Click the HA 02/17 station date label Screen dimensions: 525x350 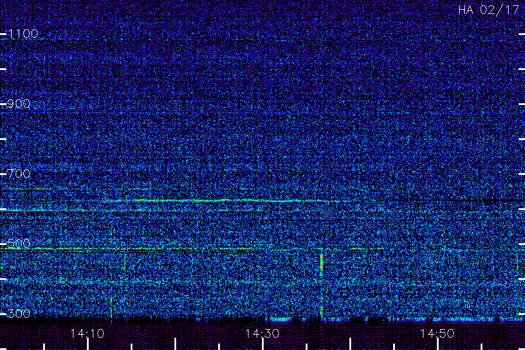pos(488,10)
